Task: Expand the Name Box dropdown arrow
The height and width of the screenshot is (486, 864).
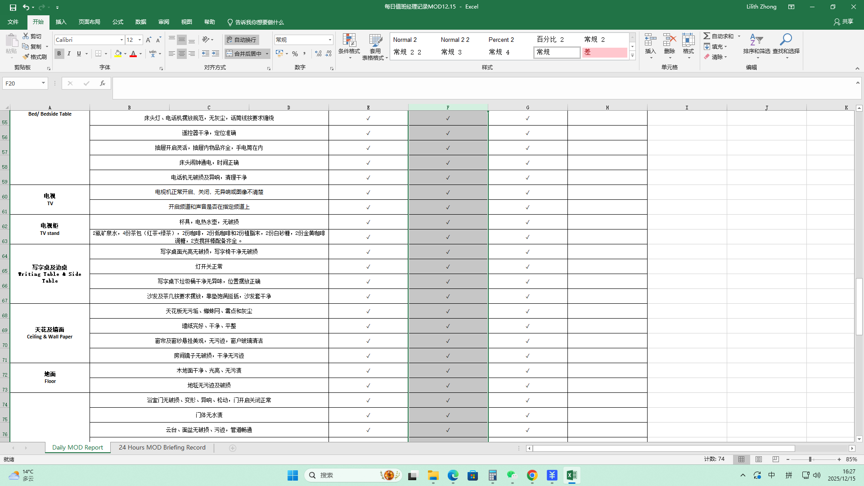Action: point(43,83)
